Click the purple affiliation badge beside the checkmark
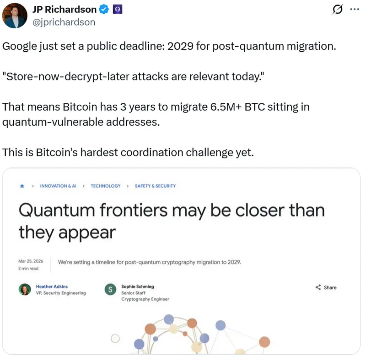This screenshot has width=366, height=357. [117, 10]
